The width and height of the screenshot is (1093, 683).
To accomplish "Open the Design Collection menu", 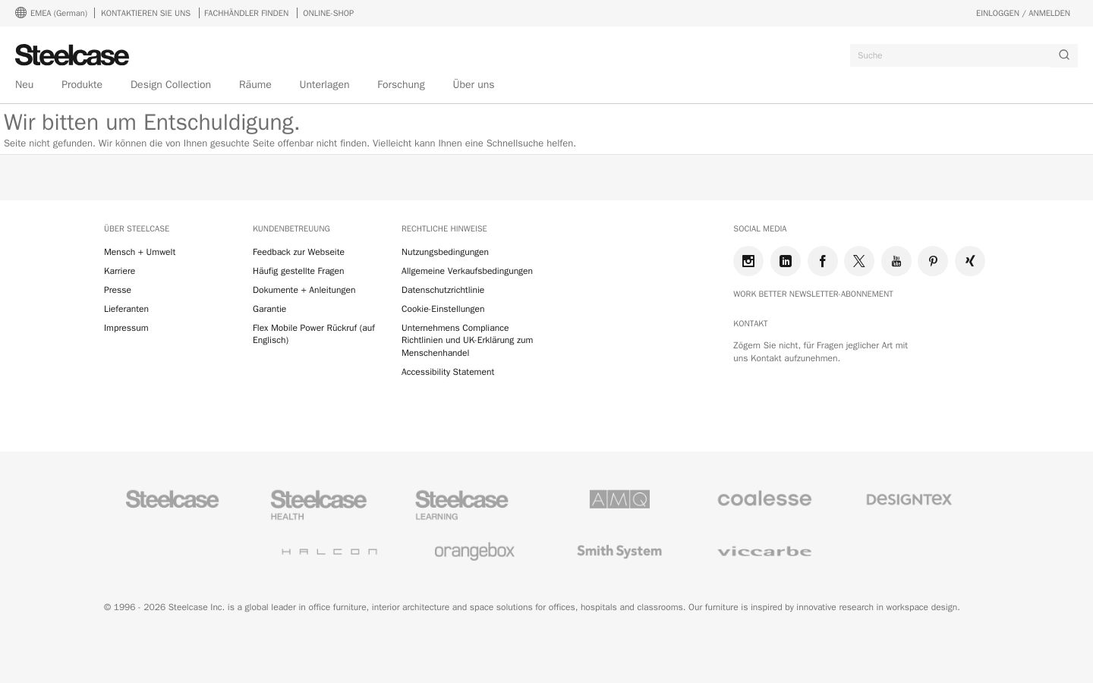I will pyautogui.click(x=171, y=85).
